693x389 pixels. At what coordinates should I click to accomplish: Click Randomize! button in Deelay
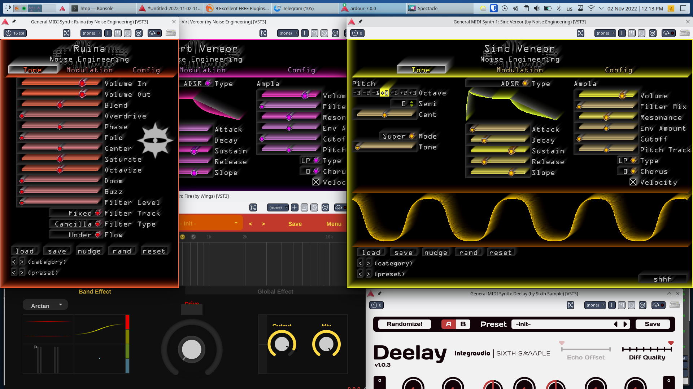coord(405,324)
